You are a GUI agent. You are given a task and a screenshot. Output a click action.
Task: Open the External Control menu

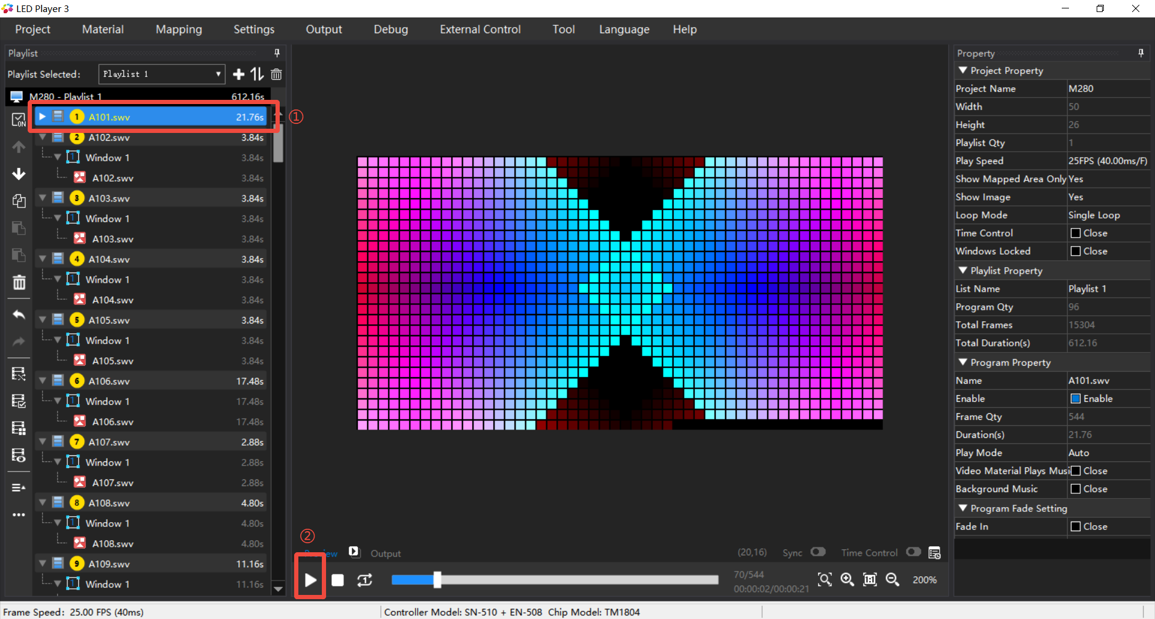coord(480,29)
